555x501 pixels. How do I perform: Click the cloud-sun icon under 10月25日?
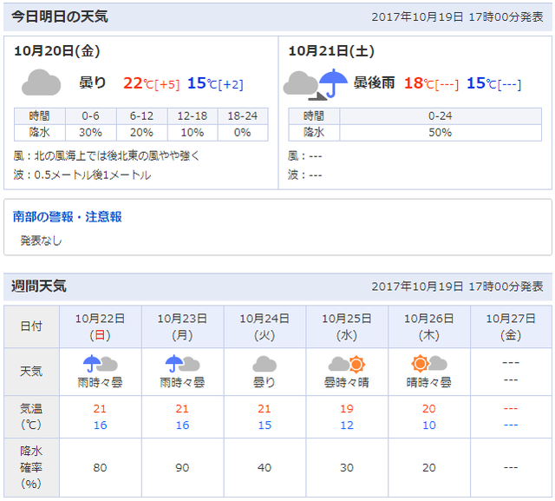pos(347,364)
